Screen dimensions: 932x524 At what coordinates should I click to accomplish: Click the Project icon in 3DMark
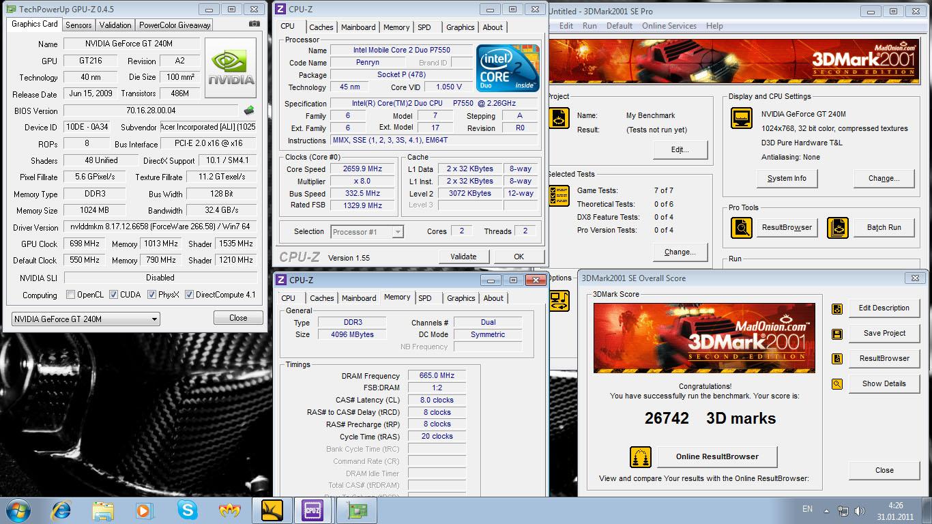[559, 117]
